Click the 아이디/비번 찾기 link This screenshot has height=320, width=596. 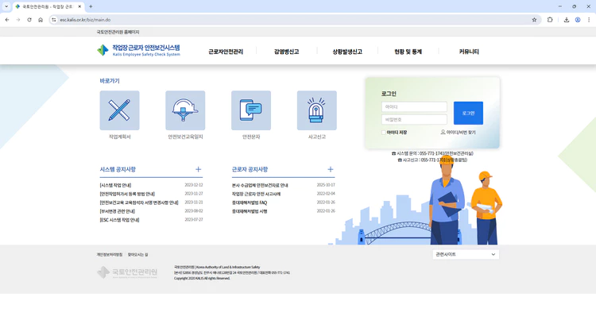click(x=459, y=133)
